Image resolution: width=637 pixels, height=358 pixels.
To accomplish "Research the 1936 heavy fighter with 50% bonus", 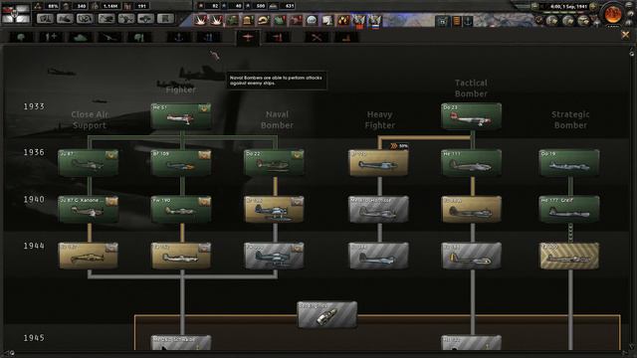I will coord(378,163).
